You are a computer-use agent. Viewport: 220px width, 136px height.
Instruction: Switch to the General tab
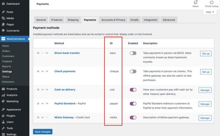pos(41,20)
